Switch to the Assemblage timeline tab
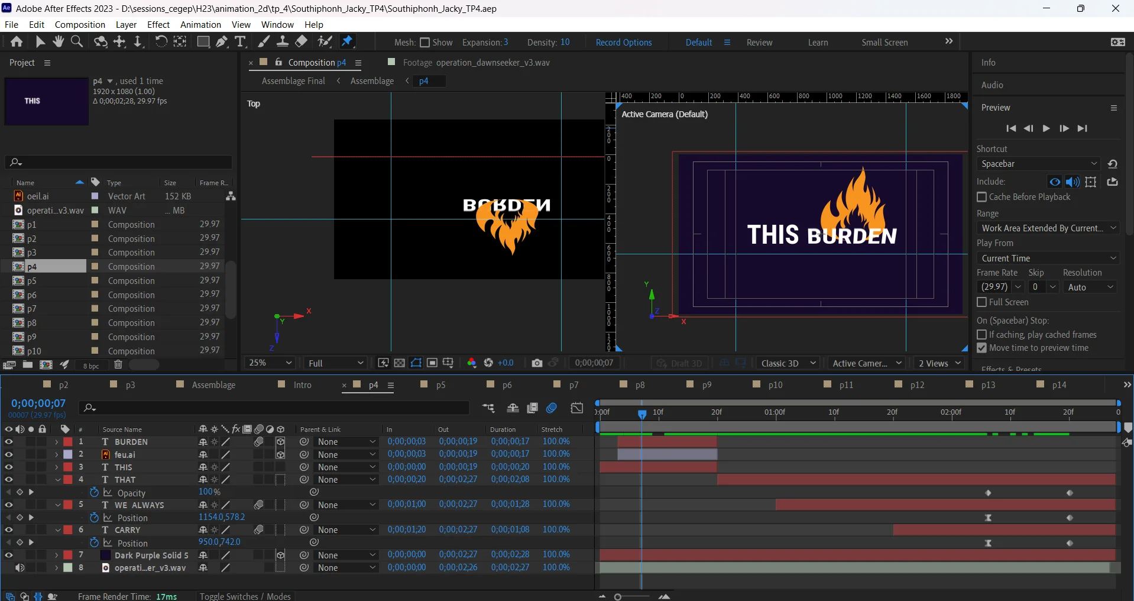Image resolution: width=1134 pixels, height=601 pixels. pyautogui.click(x=213, y=385)
